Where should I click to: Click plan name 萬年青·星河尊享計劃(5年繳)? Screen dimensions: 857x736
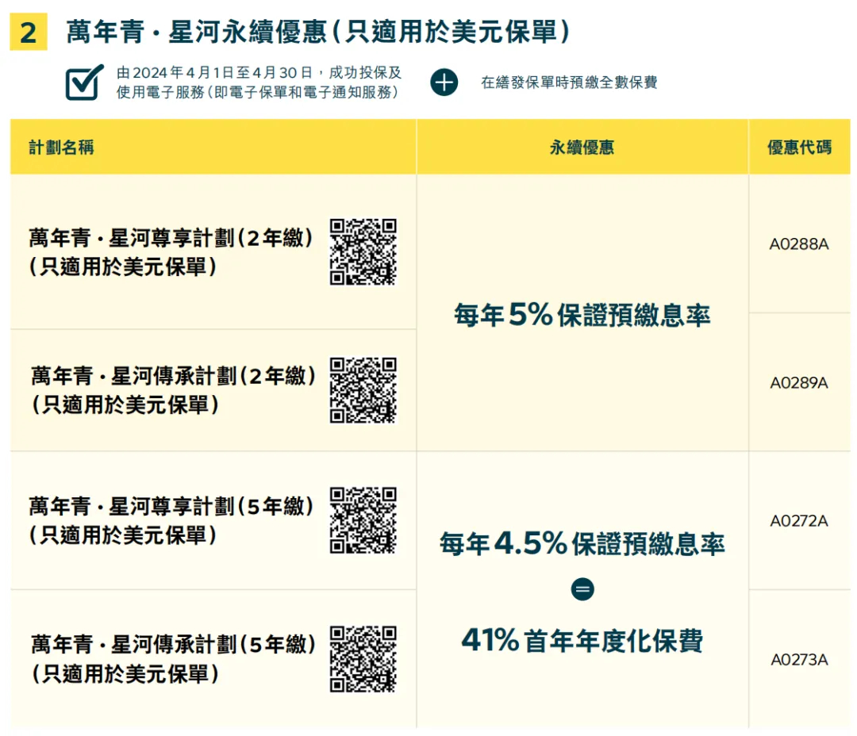click(x=171, y=506)
